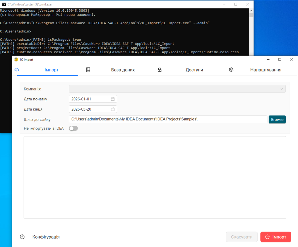The height and width of the screenshot is (247, 298).
Task: Click the Browse button
Action: point(277,120)
